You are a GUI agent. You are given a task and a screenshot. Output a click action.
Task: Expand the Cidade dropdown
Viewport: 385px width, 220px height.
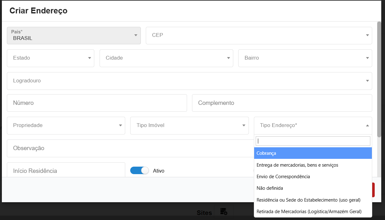point(166,58)
